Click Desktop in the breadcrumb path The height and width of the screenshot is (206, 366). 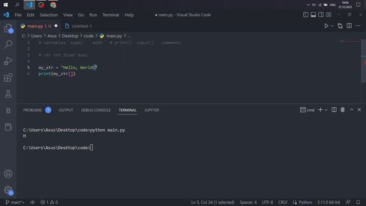pos(70,36)
